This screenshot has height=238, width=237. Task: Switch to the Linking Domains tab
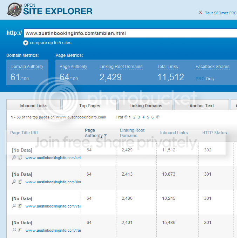point(145,105)
